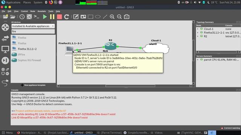Reload all nodes icon
Image resolution: width=241 pixels, height=135 pixels.
(x=67, y=16)
